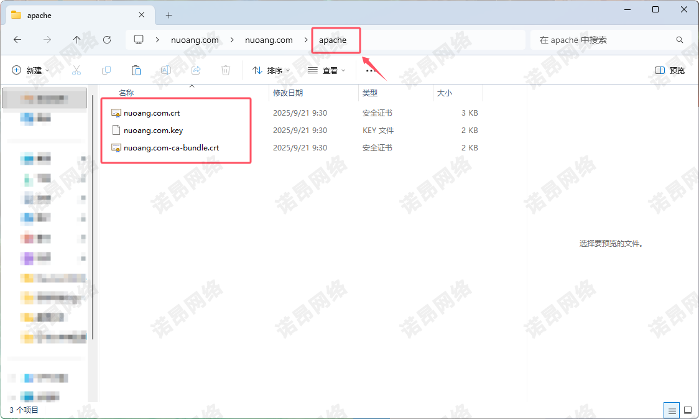The height and width of the screenshot is (419, 699).
Task: Add a new tab with plus button
Action: [169, 16]
